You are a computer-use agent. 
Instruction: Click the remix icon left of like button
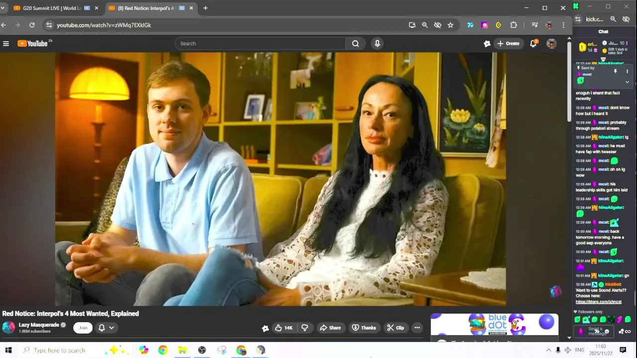[265, 328]
